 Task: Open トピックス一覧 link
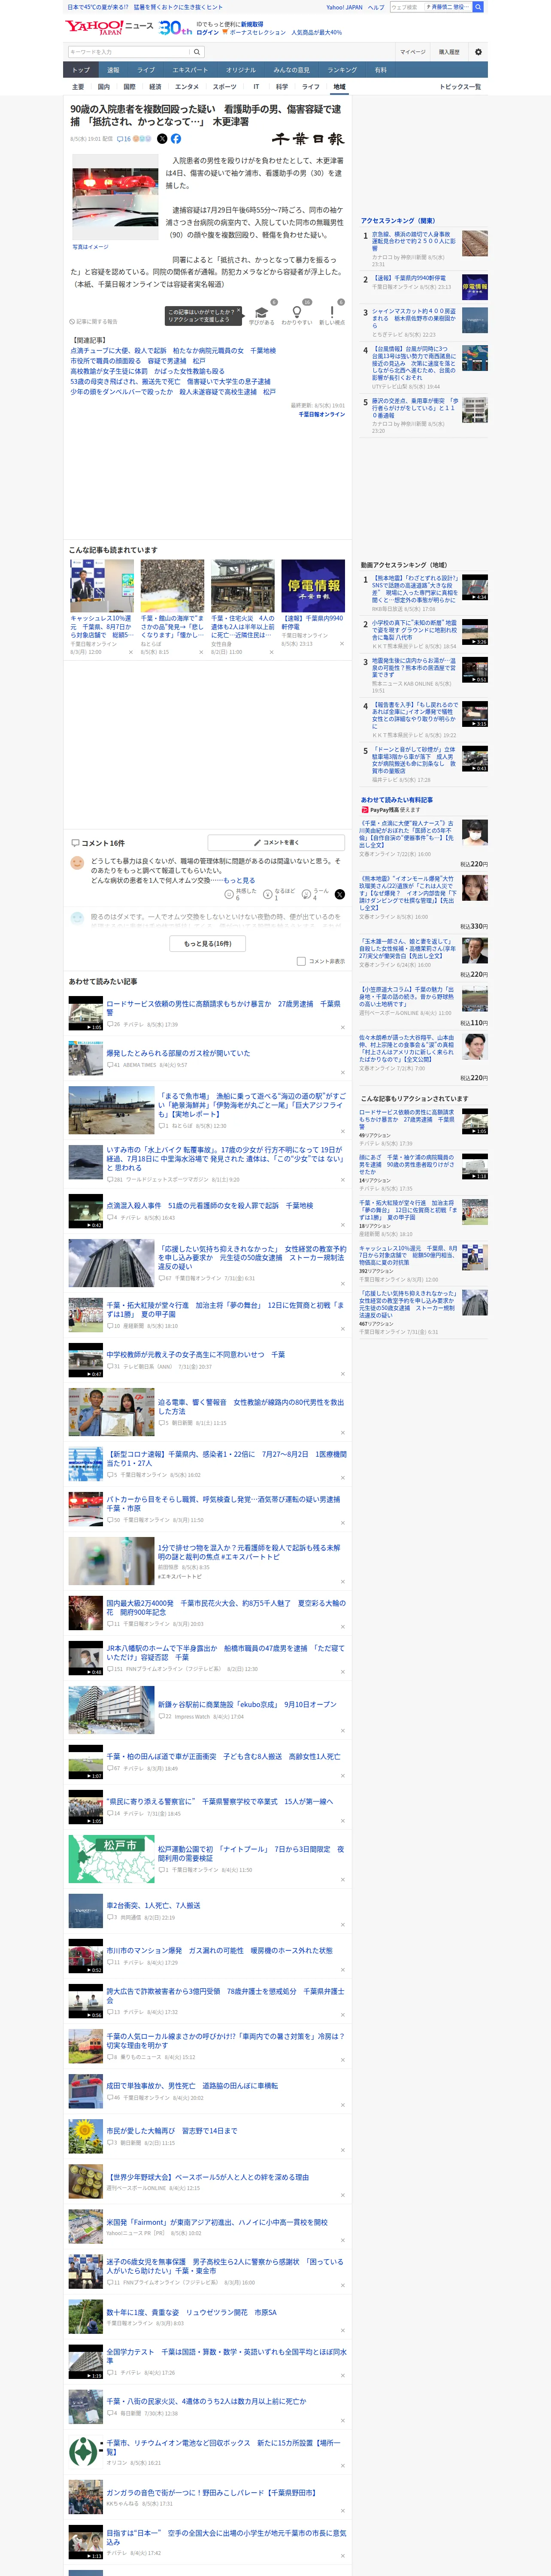tap(460, 87)
